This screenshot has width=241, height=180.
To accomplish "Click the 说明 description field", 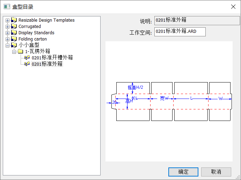I will (x=197, y=20).
